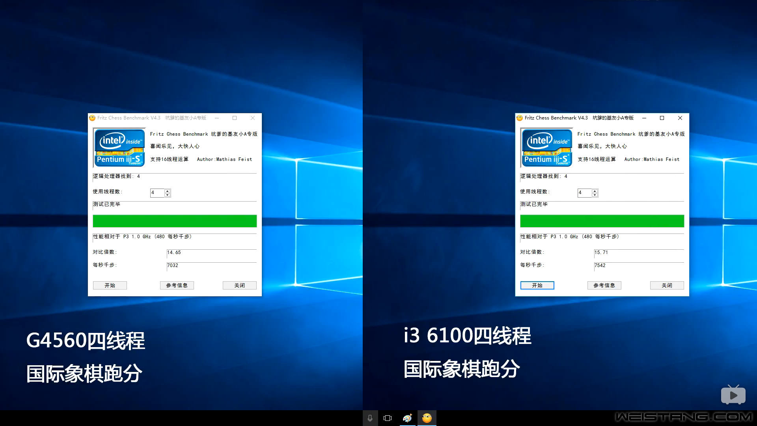The height and width of the screenshot is (426, 757).
Task: Click 喜闻乐见，大快人心 in the left window
Action: [x=175, y=146]
